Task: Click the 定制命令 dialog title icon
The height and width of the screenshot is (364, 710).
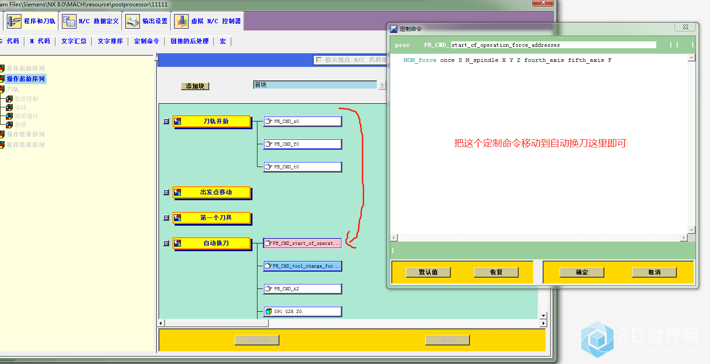Action: 394,29
